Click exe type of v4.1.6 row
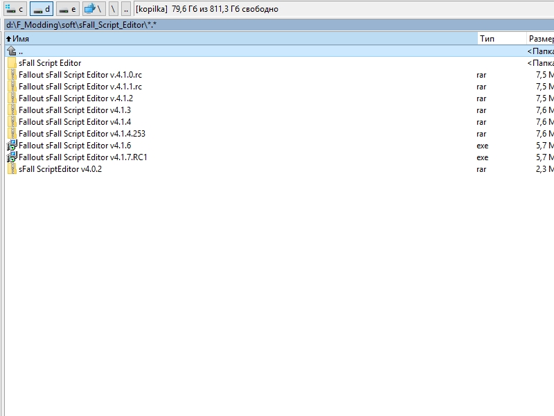Screen dimensions: 554x416 [x=482, y=146]
